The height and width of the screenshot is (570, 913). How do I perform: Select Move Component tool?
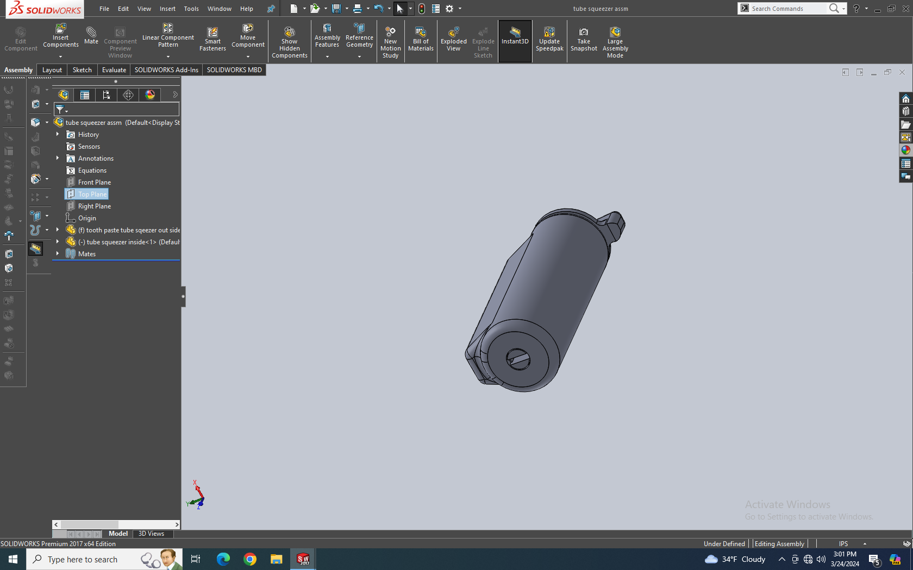click(x=248, y=36)
